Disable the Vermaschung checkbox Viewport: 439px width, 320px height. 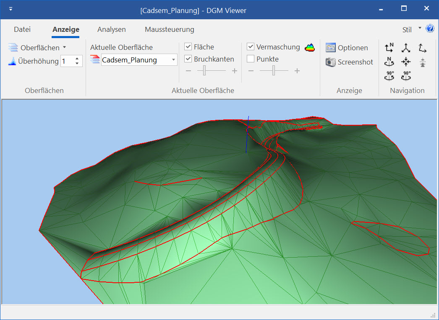tap(251, 47)
